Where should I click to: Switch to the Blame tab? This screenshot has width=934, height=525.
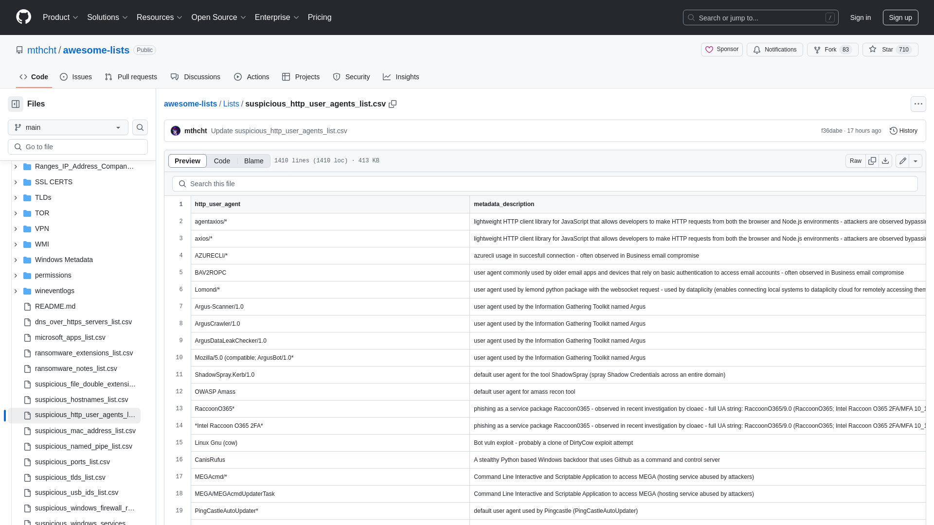[x=253, y=161]
